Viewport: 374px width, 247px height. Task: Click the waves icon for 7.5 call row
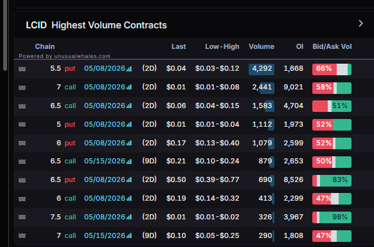click(22, 217)
